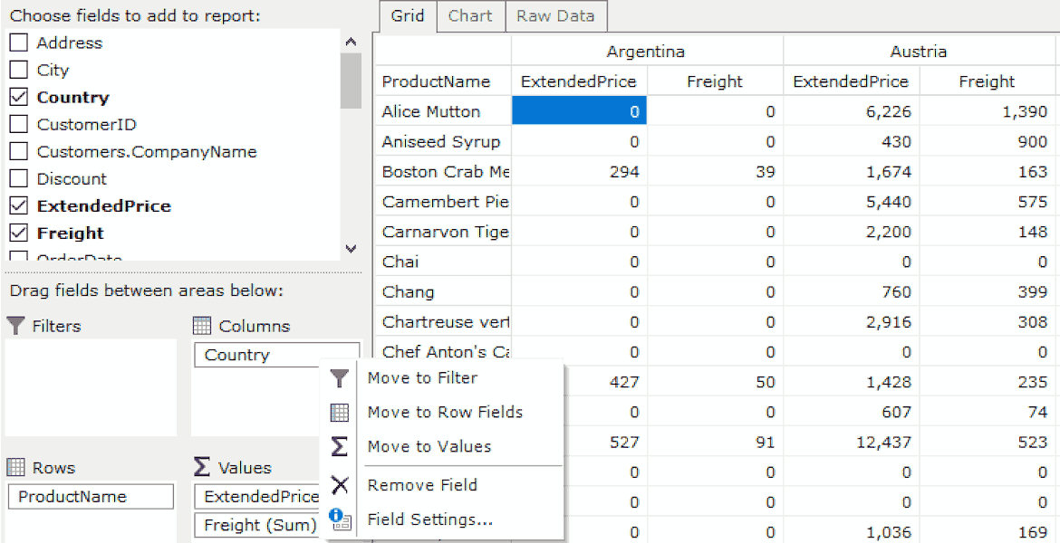
Task: Enable the Discount field checkbox
Action: pyautogui.click(x=19, y=179)
